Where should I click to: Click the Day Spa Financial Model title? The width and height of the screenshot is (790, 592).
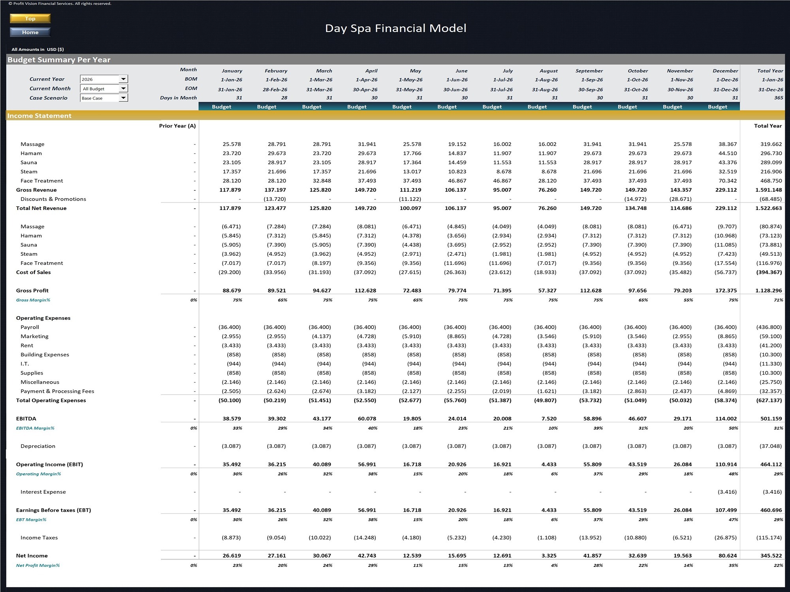click(395, 28)
